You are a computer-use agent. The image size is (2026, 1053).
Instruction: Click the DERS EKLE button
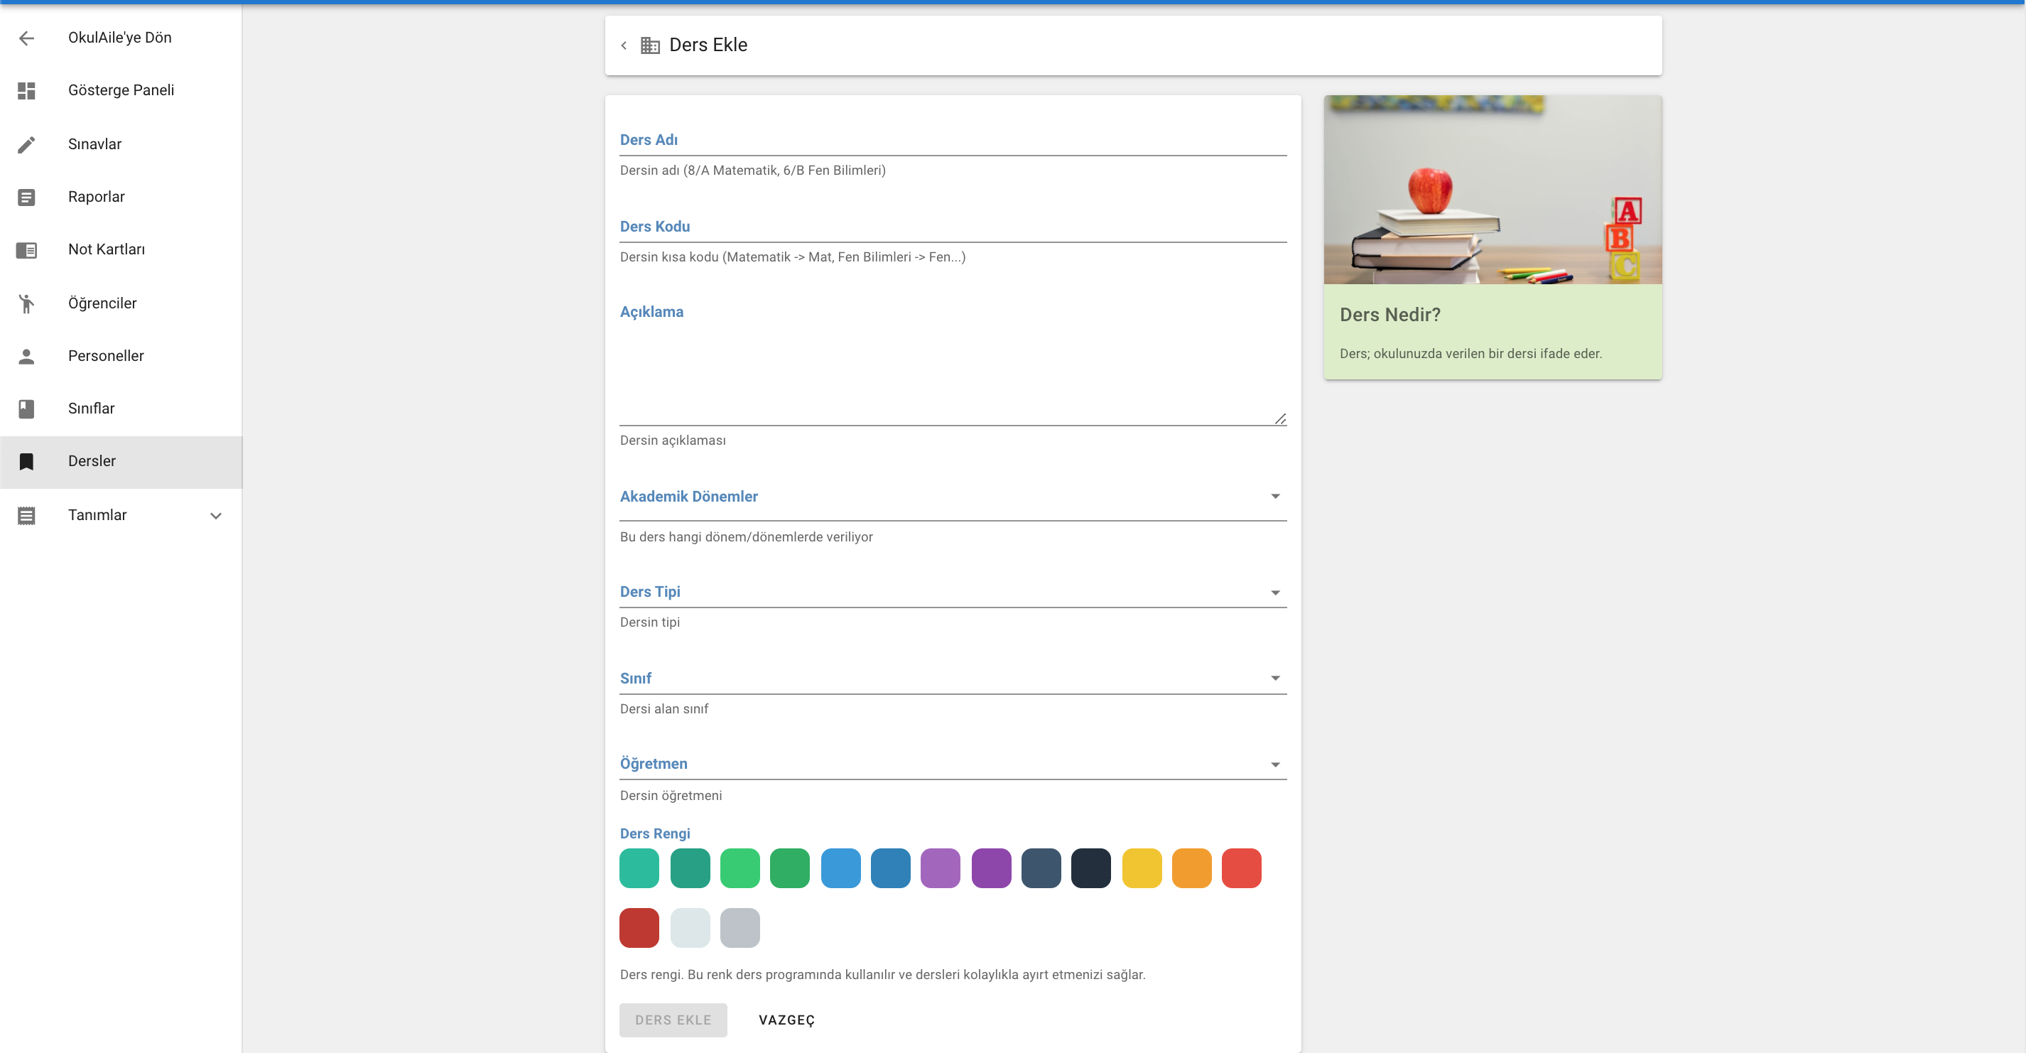point(673,1020)
